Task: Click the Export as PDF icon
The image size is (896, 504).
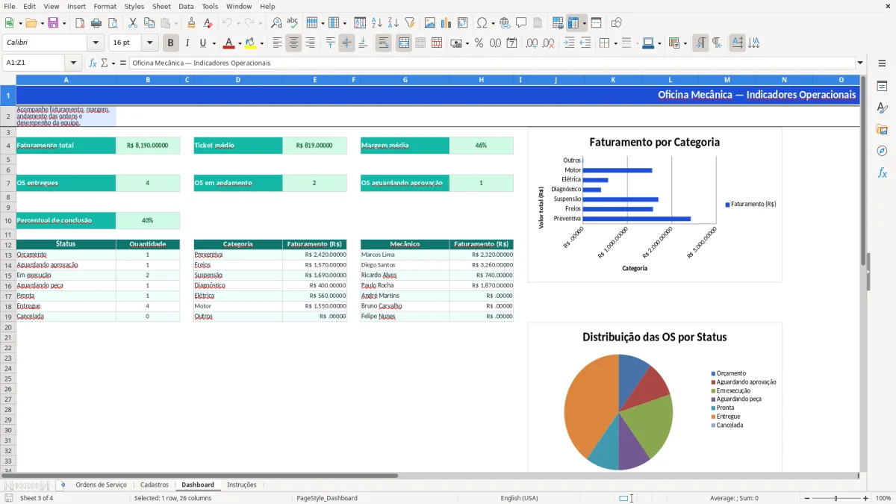Action: click(x=80, y=23)
